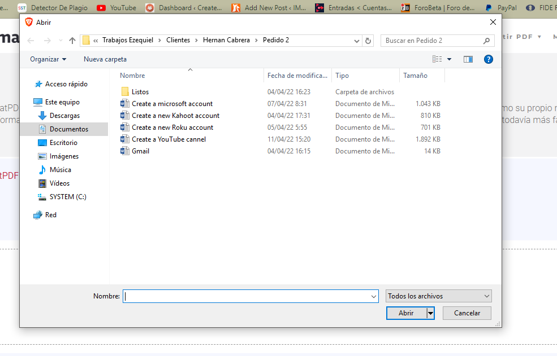
Task: Select Create a new Kahoot account file
Action: coord(175,116)
